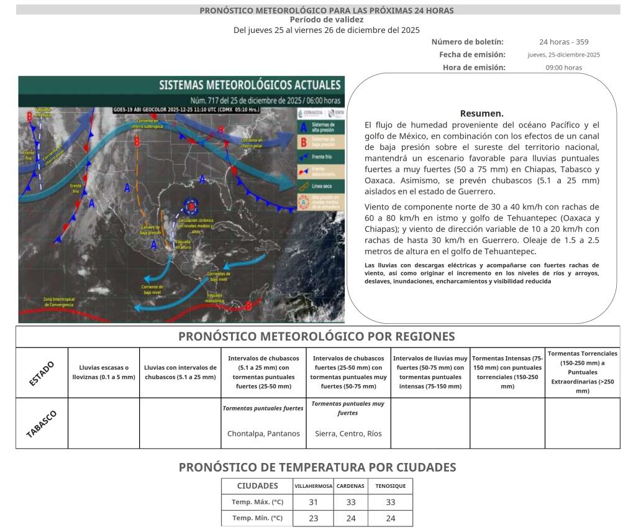Image resolution: width=636 pixels, height=532 pixels.
Task: Click the 'Alta presión en niveles medios' legend icon
Action: tap(304, 203)
